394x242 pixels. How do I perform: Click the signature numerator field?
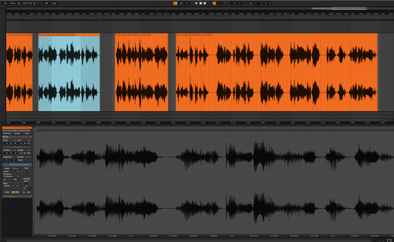click(7, 160)
